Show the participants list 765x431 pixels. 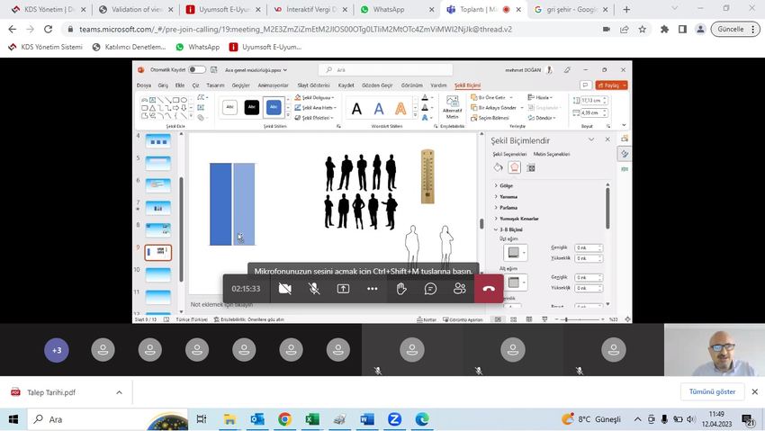tap(460, 289)
